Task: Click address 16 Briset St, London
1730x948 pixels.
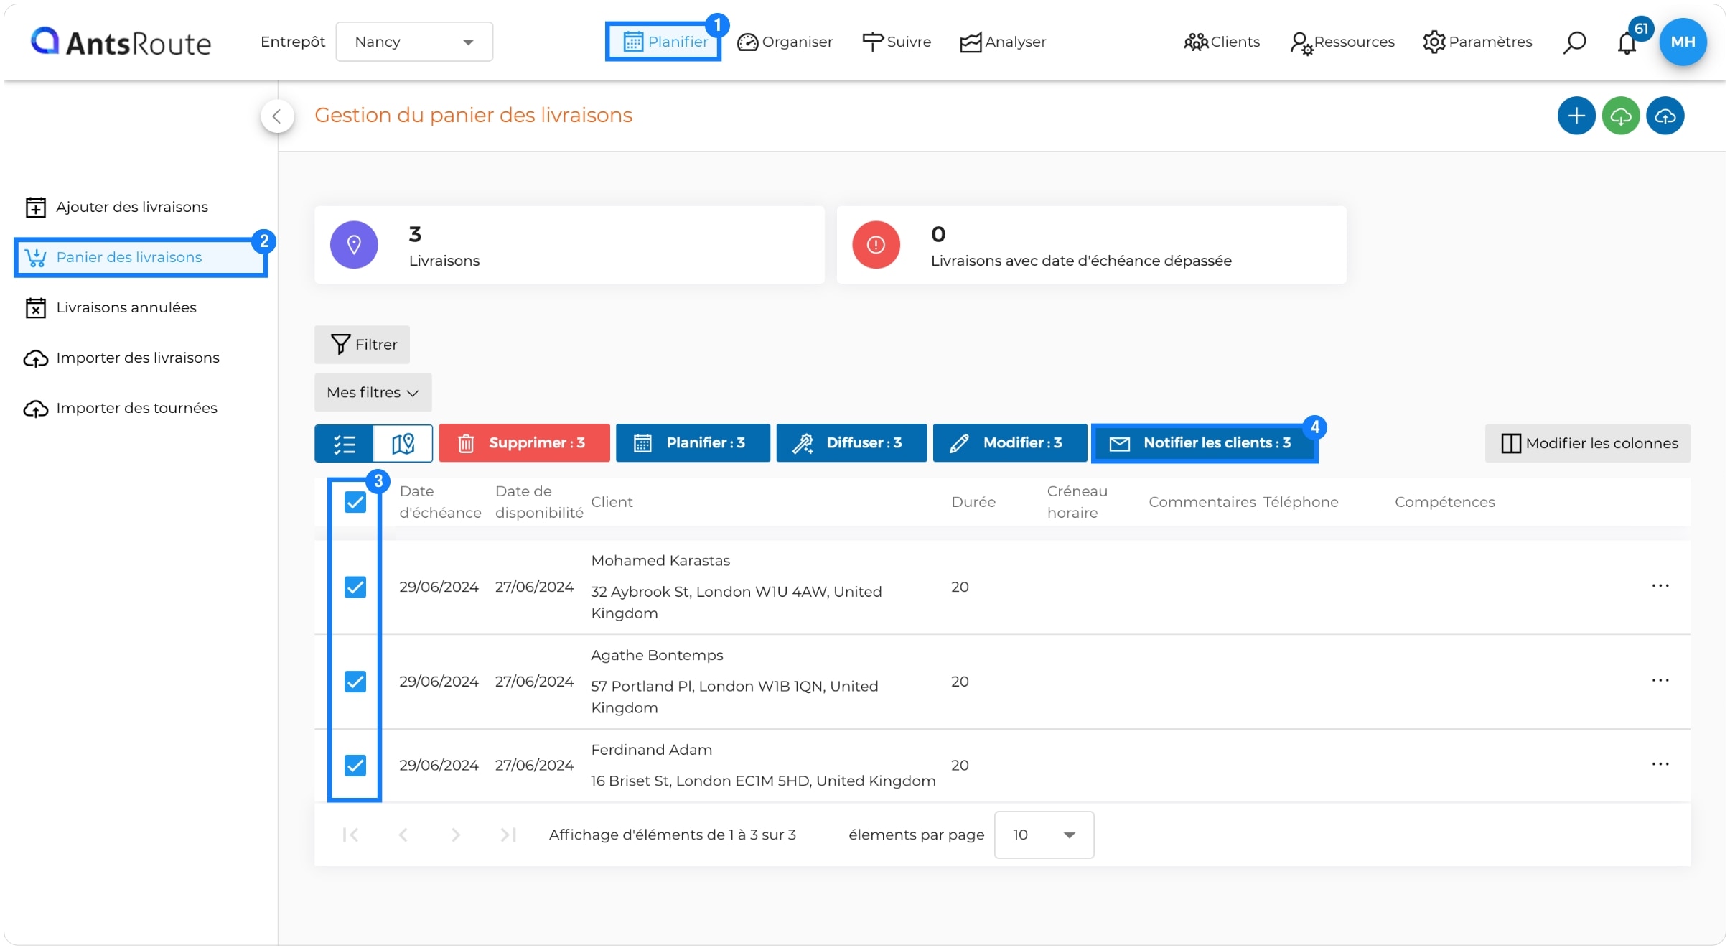Action: tap(763, 781)
